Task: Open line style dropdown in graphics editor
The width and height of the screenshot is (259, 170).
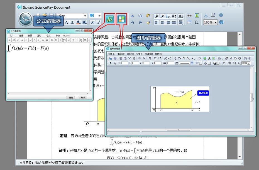Action: [x=192, y=63]
